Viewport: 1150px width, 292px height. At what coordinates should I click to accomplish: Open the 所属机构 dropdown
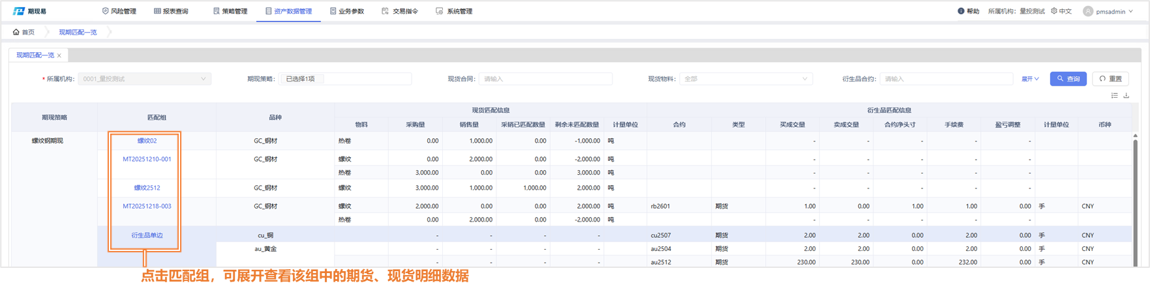coord(144,79)
